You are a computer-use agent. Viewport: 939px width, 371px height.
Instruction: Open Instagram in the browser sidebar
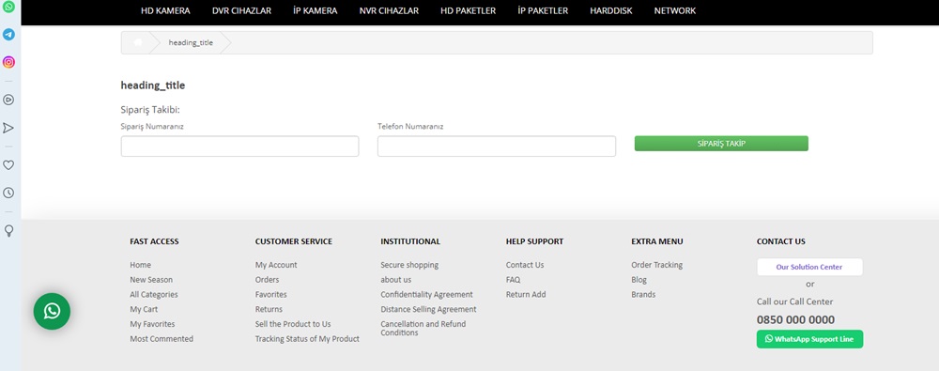pos(8,62)
